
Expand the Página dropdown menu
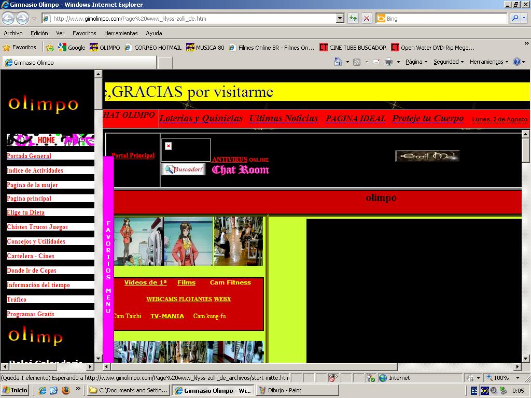[x=416, y=62]
